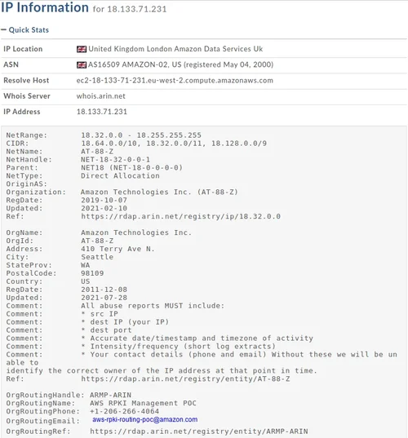Click OrgRoutingPhone value +1-206-266-4064

[124, 411]
